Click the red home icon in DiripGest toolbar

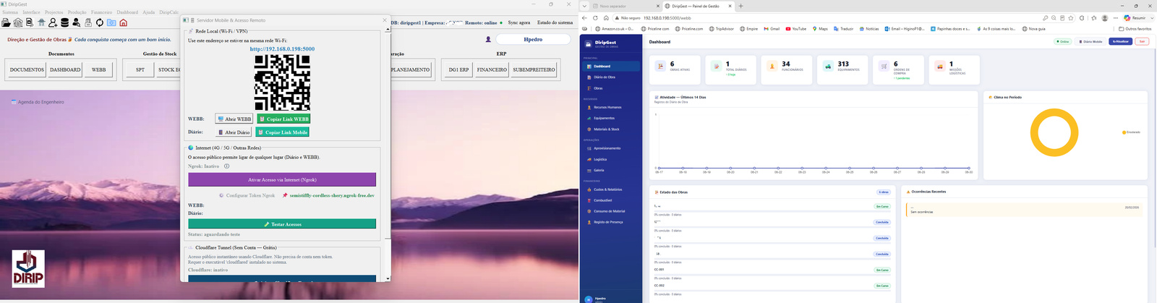(123, 23)
